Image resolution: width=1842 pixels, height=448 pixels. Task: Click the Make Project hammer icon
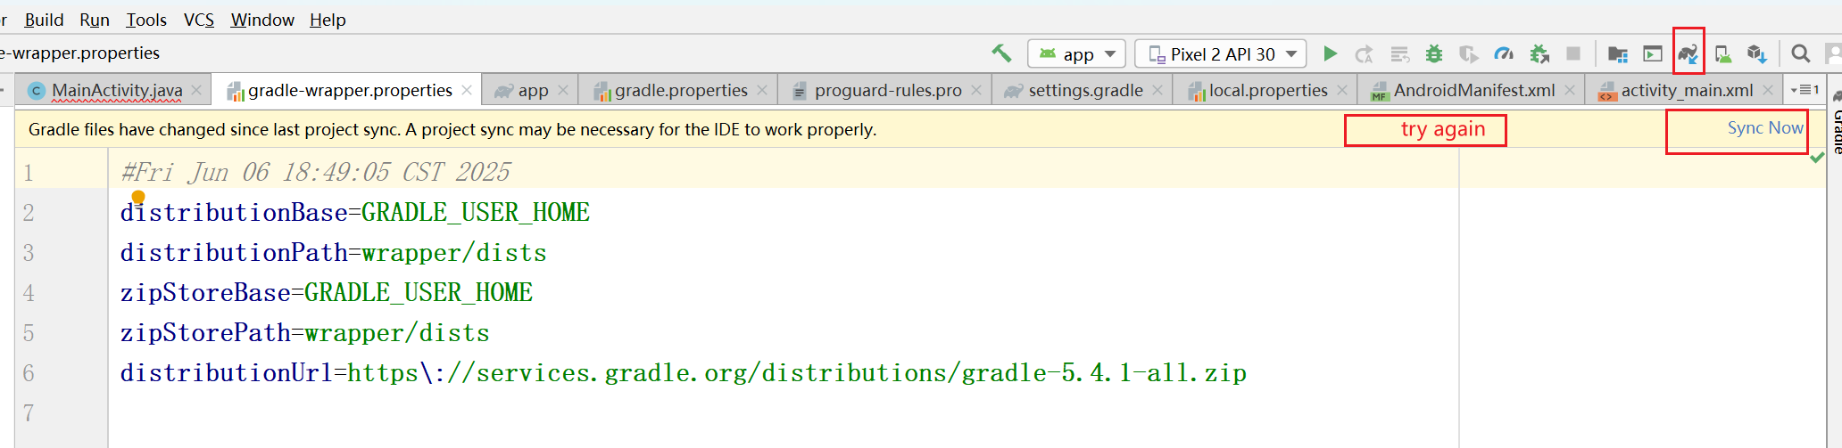pos(1001,53)
